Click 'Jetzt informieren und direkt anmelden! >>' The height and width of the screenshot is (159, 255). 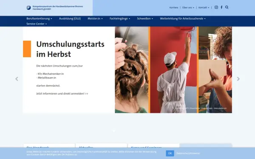click(x=62, y=94)
